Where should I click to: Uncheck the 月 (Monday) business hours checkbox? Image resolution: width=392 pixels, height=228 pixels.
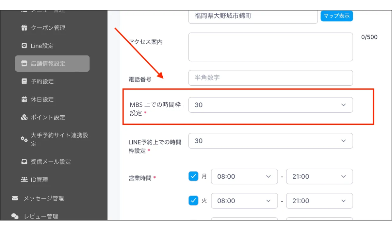click(x=193, y=176)
